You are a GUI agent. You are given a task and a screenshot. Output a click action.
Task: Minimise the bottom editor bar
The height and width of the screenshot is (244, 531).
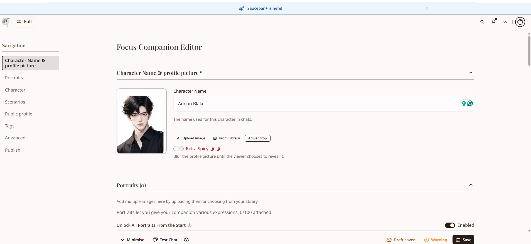click(x=132, y=240)
